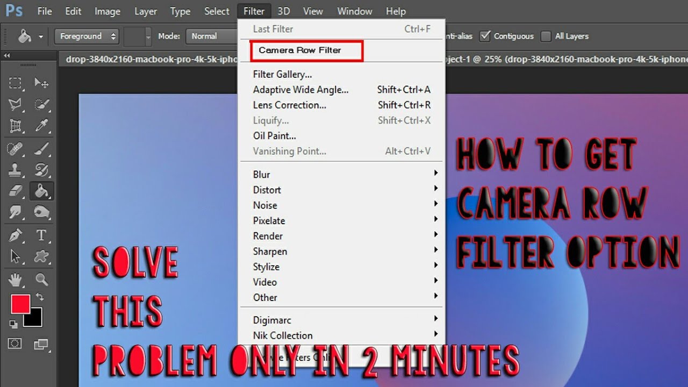Open the Image menu
Image resolution: width=688 pixels, height=387 pixels.
107,11
